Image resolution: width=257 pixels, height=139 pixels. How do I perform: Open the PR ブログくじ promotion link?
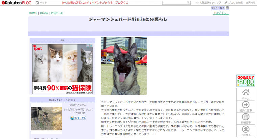(95, 3)
